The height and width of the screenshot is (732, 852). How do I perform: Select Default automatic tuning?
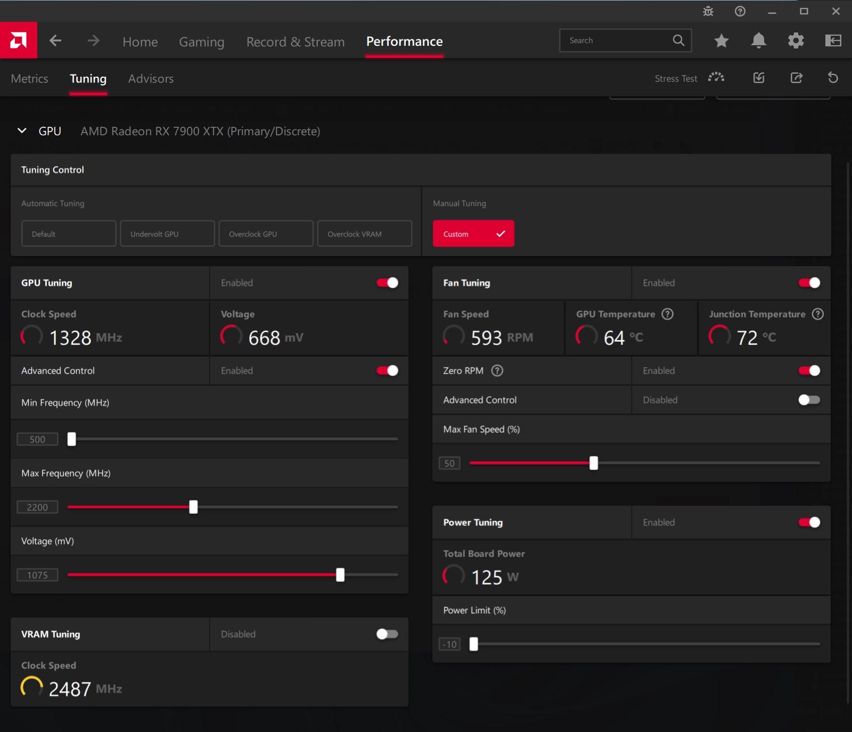[x=69, y=234]
